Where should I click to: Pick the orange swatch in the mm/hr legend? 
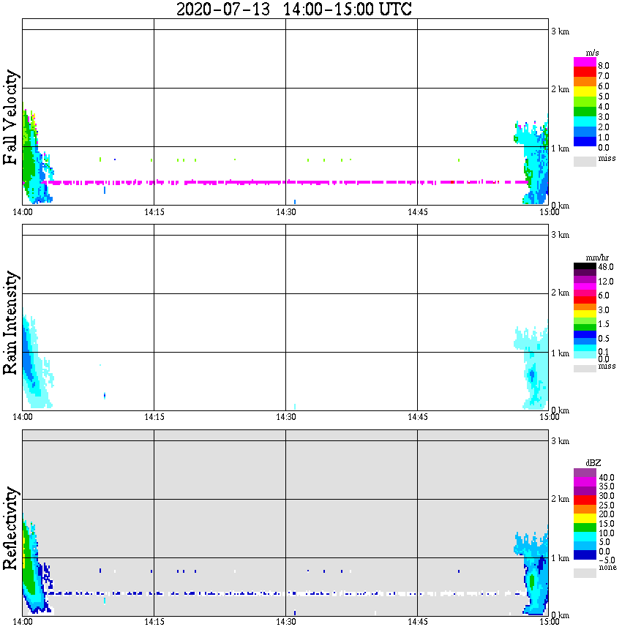[x=585, y=307]
